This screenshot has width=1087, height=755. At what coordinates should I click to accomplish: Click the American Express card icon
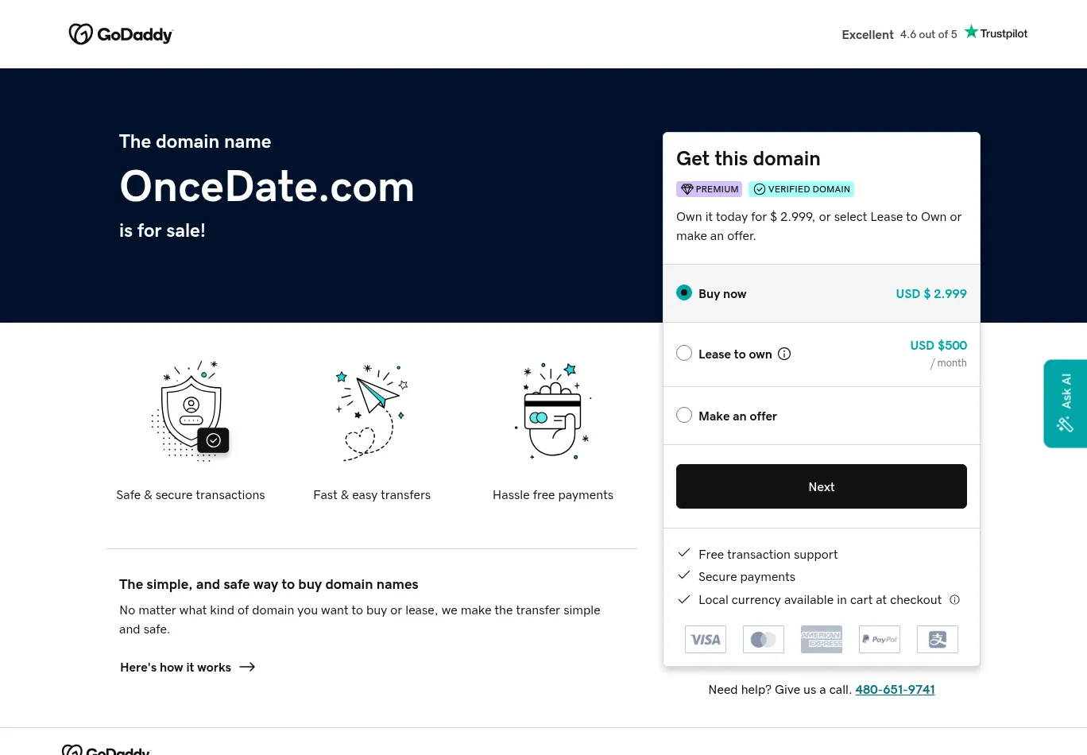[x=822, y=639]
